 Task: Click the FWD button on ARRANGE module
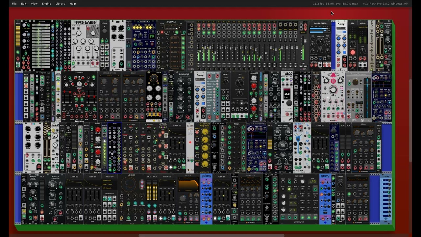pyautogui.click(x=174, y=32)
